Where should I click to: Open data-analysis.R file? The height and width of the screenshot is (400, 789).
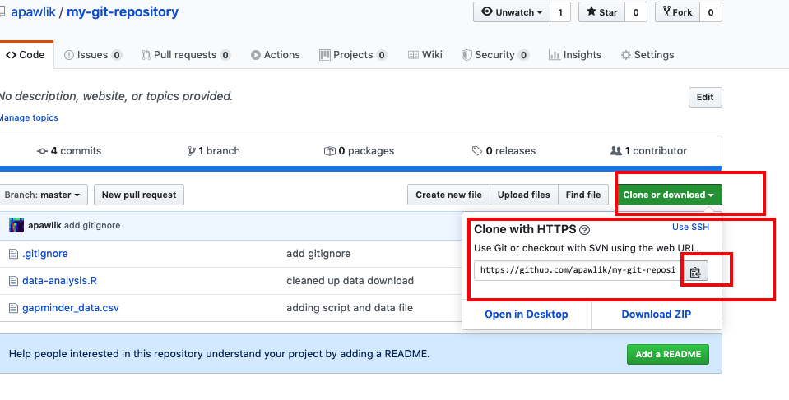pyautogui.click(x=59, y=281)
